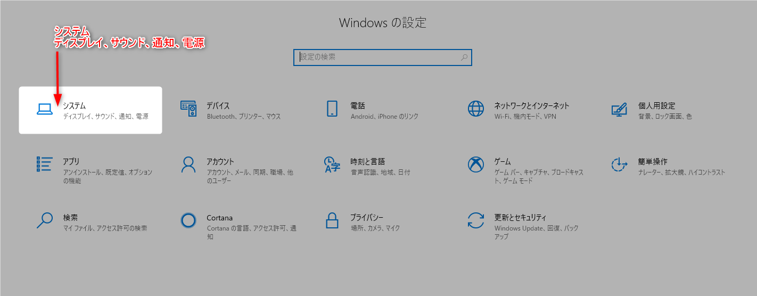The height and width of the screenshot is (296, 757).
Task: Click the text アンインストール、既定値、オプションの機能
Action: click(108, 177)
